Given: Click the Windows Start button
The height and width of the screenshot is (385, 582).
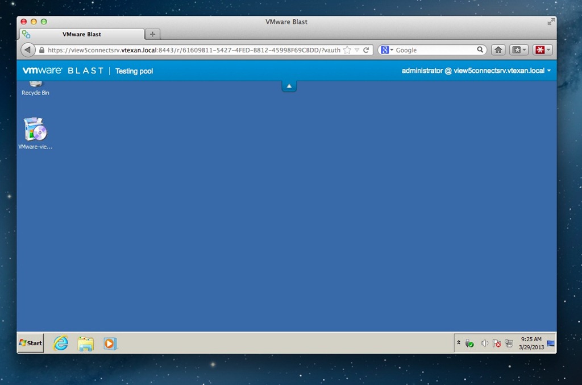Looking at the screenshot, I should tap(31, 343).
